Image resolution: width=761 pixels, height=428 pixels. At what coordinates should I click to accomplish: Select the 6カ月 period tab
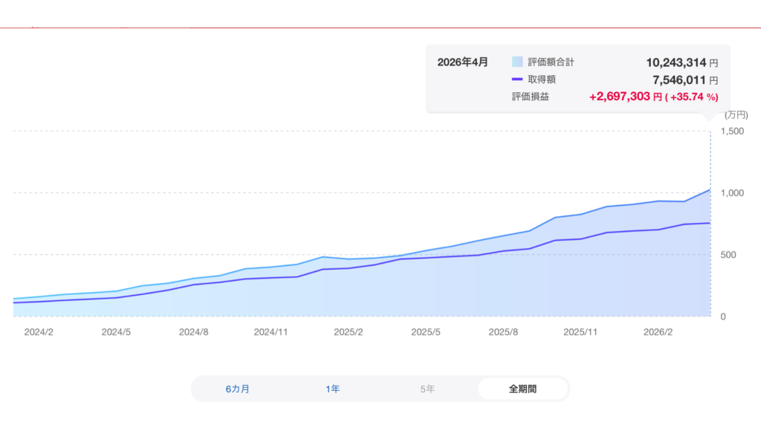pyautogui.click(x=238, y=389)
